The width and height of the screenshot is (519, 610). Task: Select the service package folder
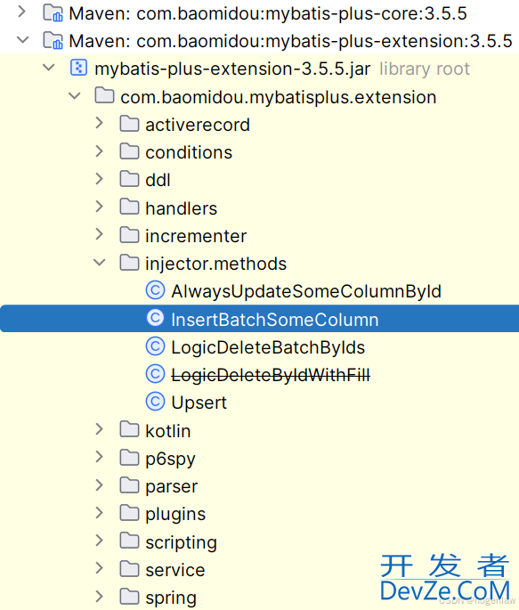pyautogui.click(x=175, y=570)
